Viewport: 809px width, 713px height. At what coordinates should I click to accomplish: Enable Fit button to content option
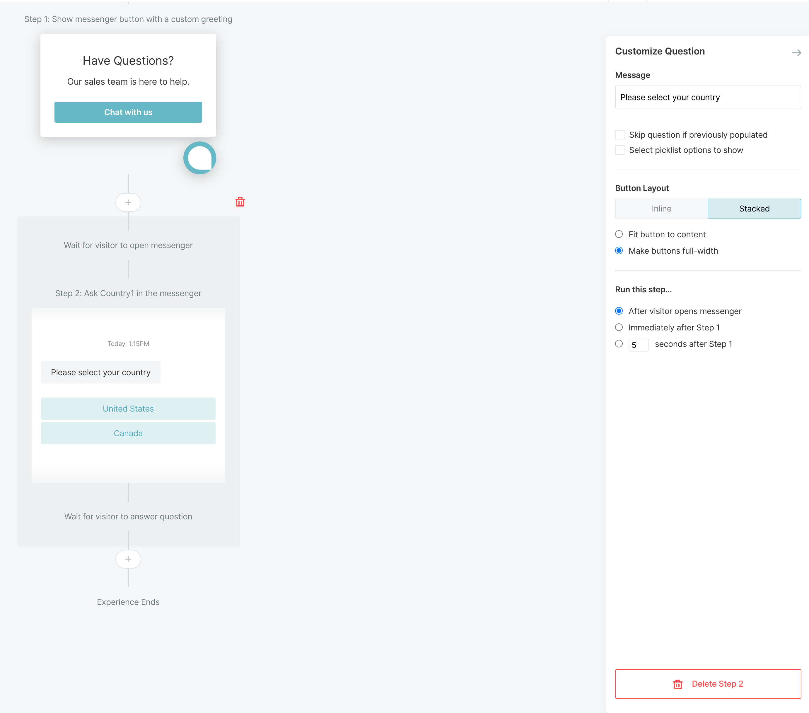618,234
